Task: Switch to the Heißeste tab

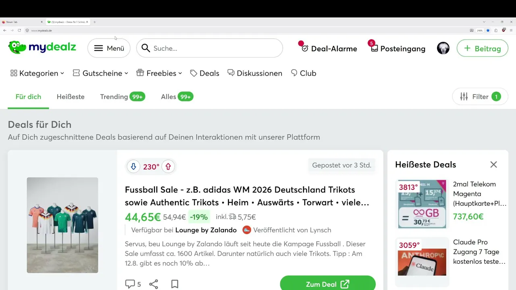Action: click(x=71, y=97)
